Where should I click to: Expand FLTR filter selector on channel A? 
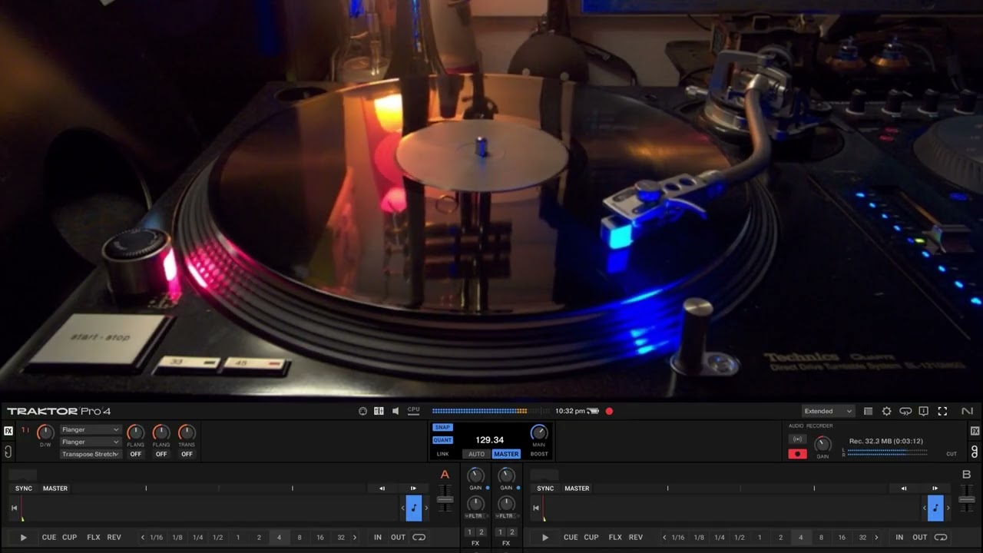476,516
